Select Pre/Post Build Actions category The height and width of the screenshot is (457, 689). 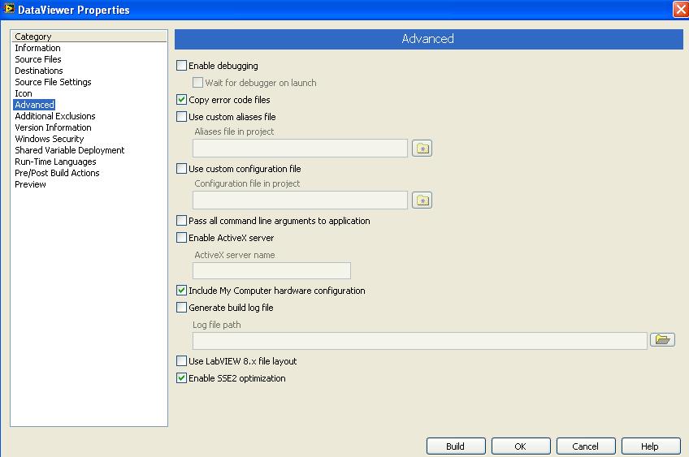57,174
